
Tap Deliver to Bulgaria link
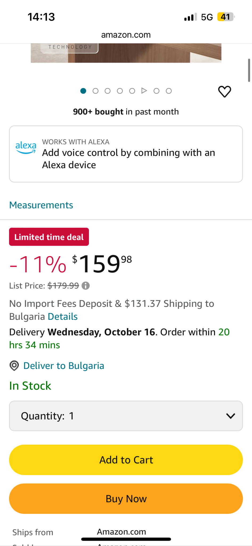tap(64, 366)
